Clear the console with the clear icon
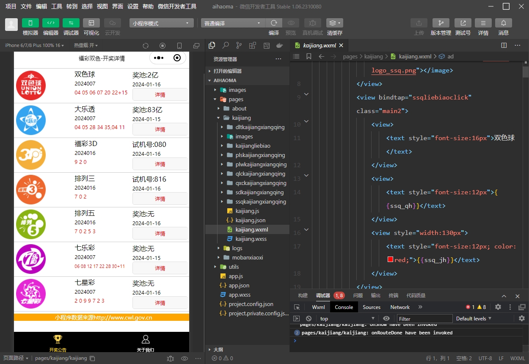The height and width of the screenshot is (364, 529). click(x=309, y=318)
